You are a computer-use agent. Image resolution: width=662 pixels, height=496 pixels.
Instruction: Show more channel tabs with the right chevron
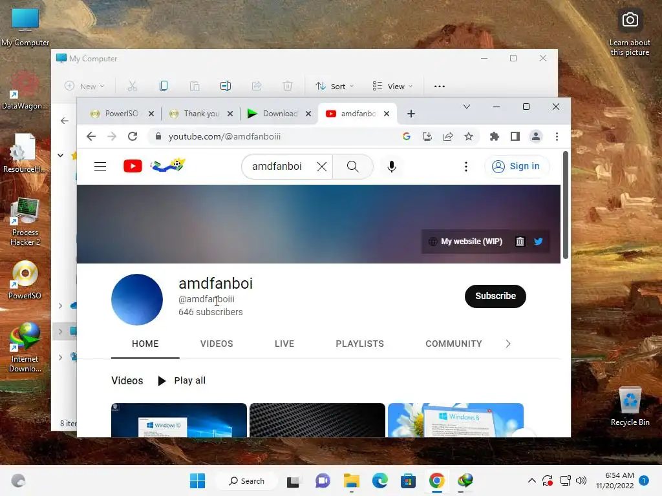pyautogui.click(x=508, y=344)
